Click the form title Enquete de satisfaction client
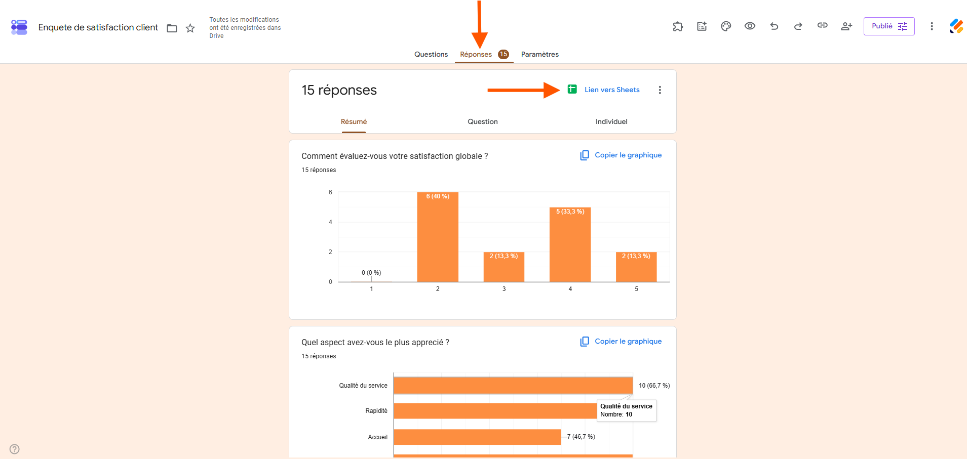This screenshot has height=459, width=967. coord(98,27)
